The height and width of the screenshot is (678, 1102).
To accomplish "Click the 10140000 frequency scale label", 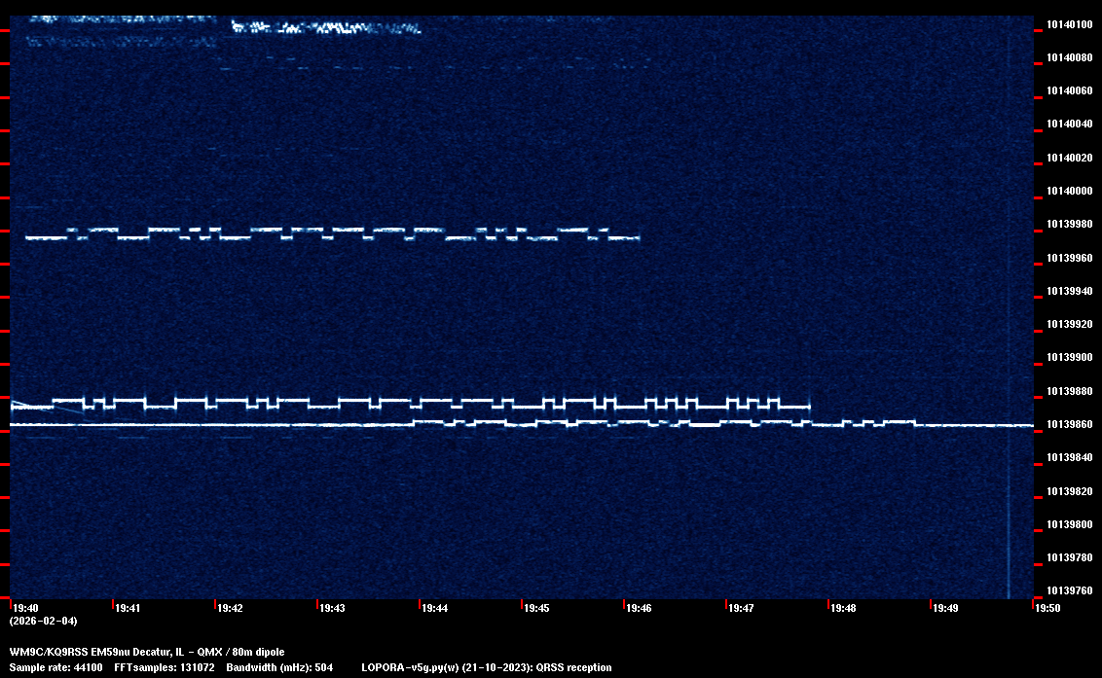I will pyautogui.click(x=1069, y=191).
